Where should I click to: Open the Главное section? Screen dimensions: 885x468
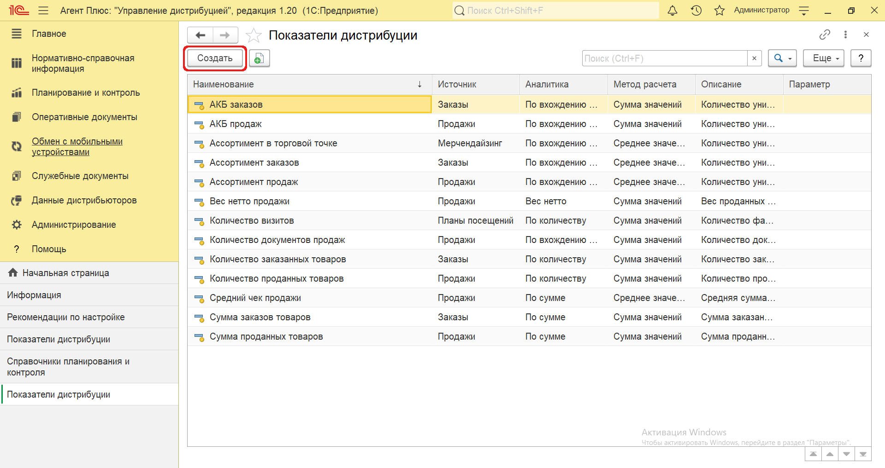89,34
